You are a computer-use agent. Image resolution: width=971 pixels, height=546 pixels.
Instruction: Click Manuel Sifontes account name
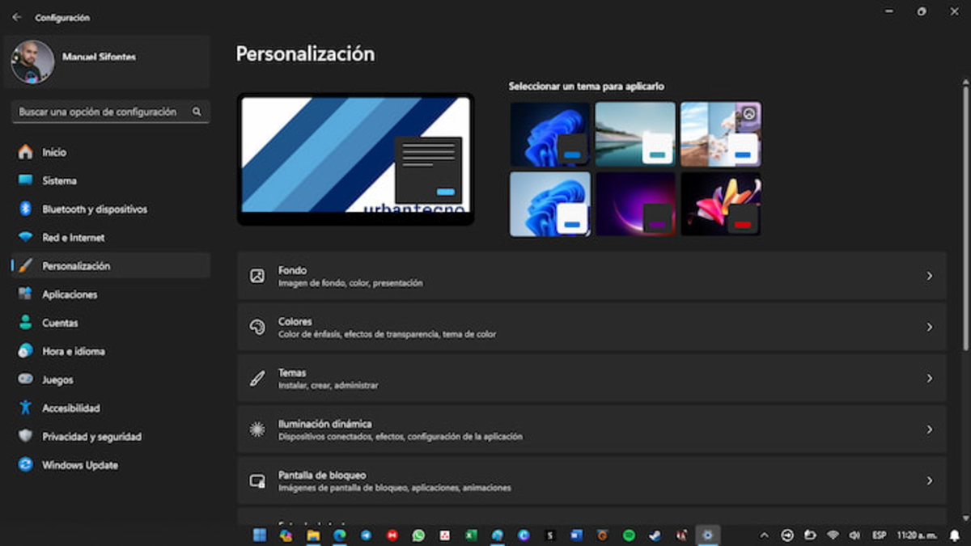click(100, 57)
